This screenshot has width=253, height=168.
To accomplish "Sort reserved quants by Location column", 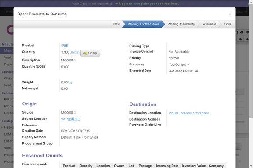I will pos(103,166).
